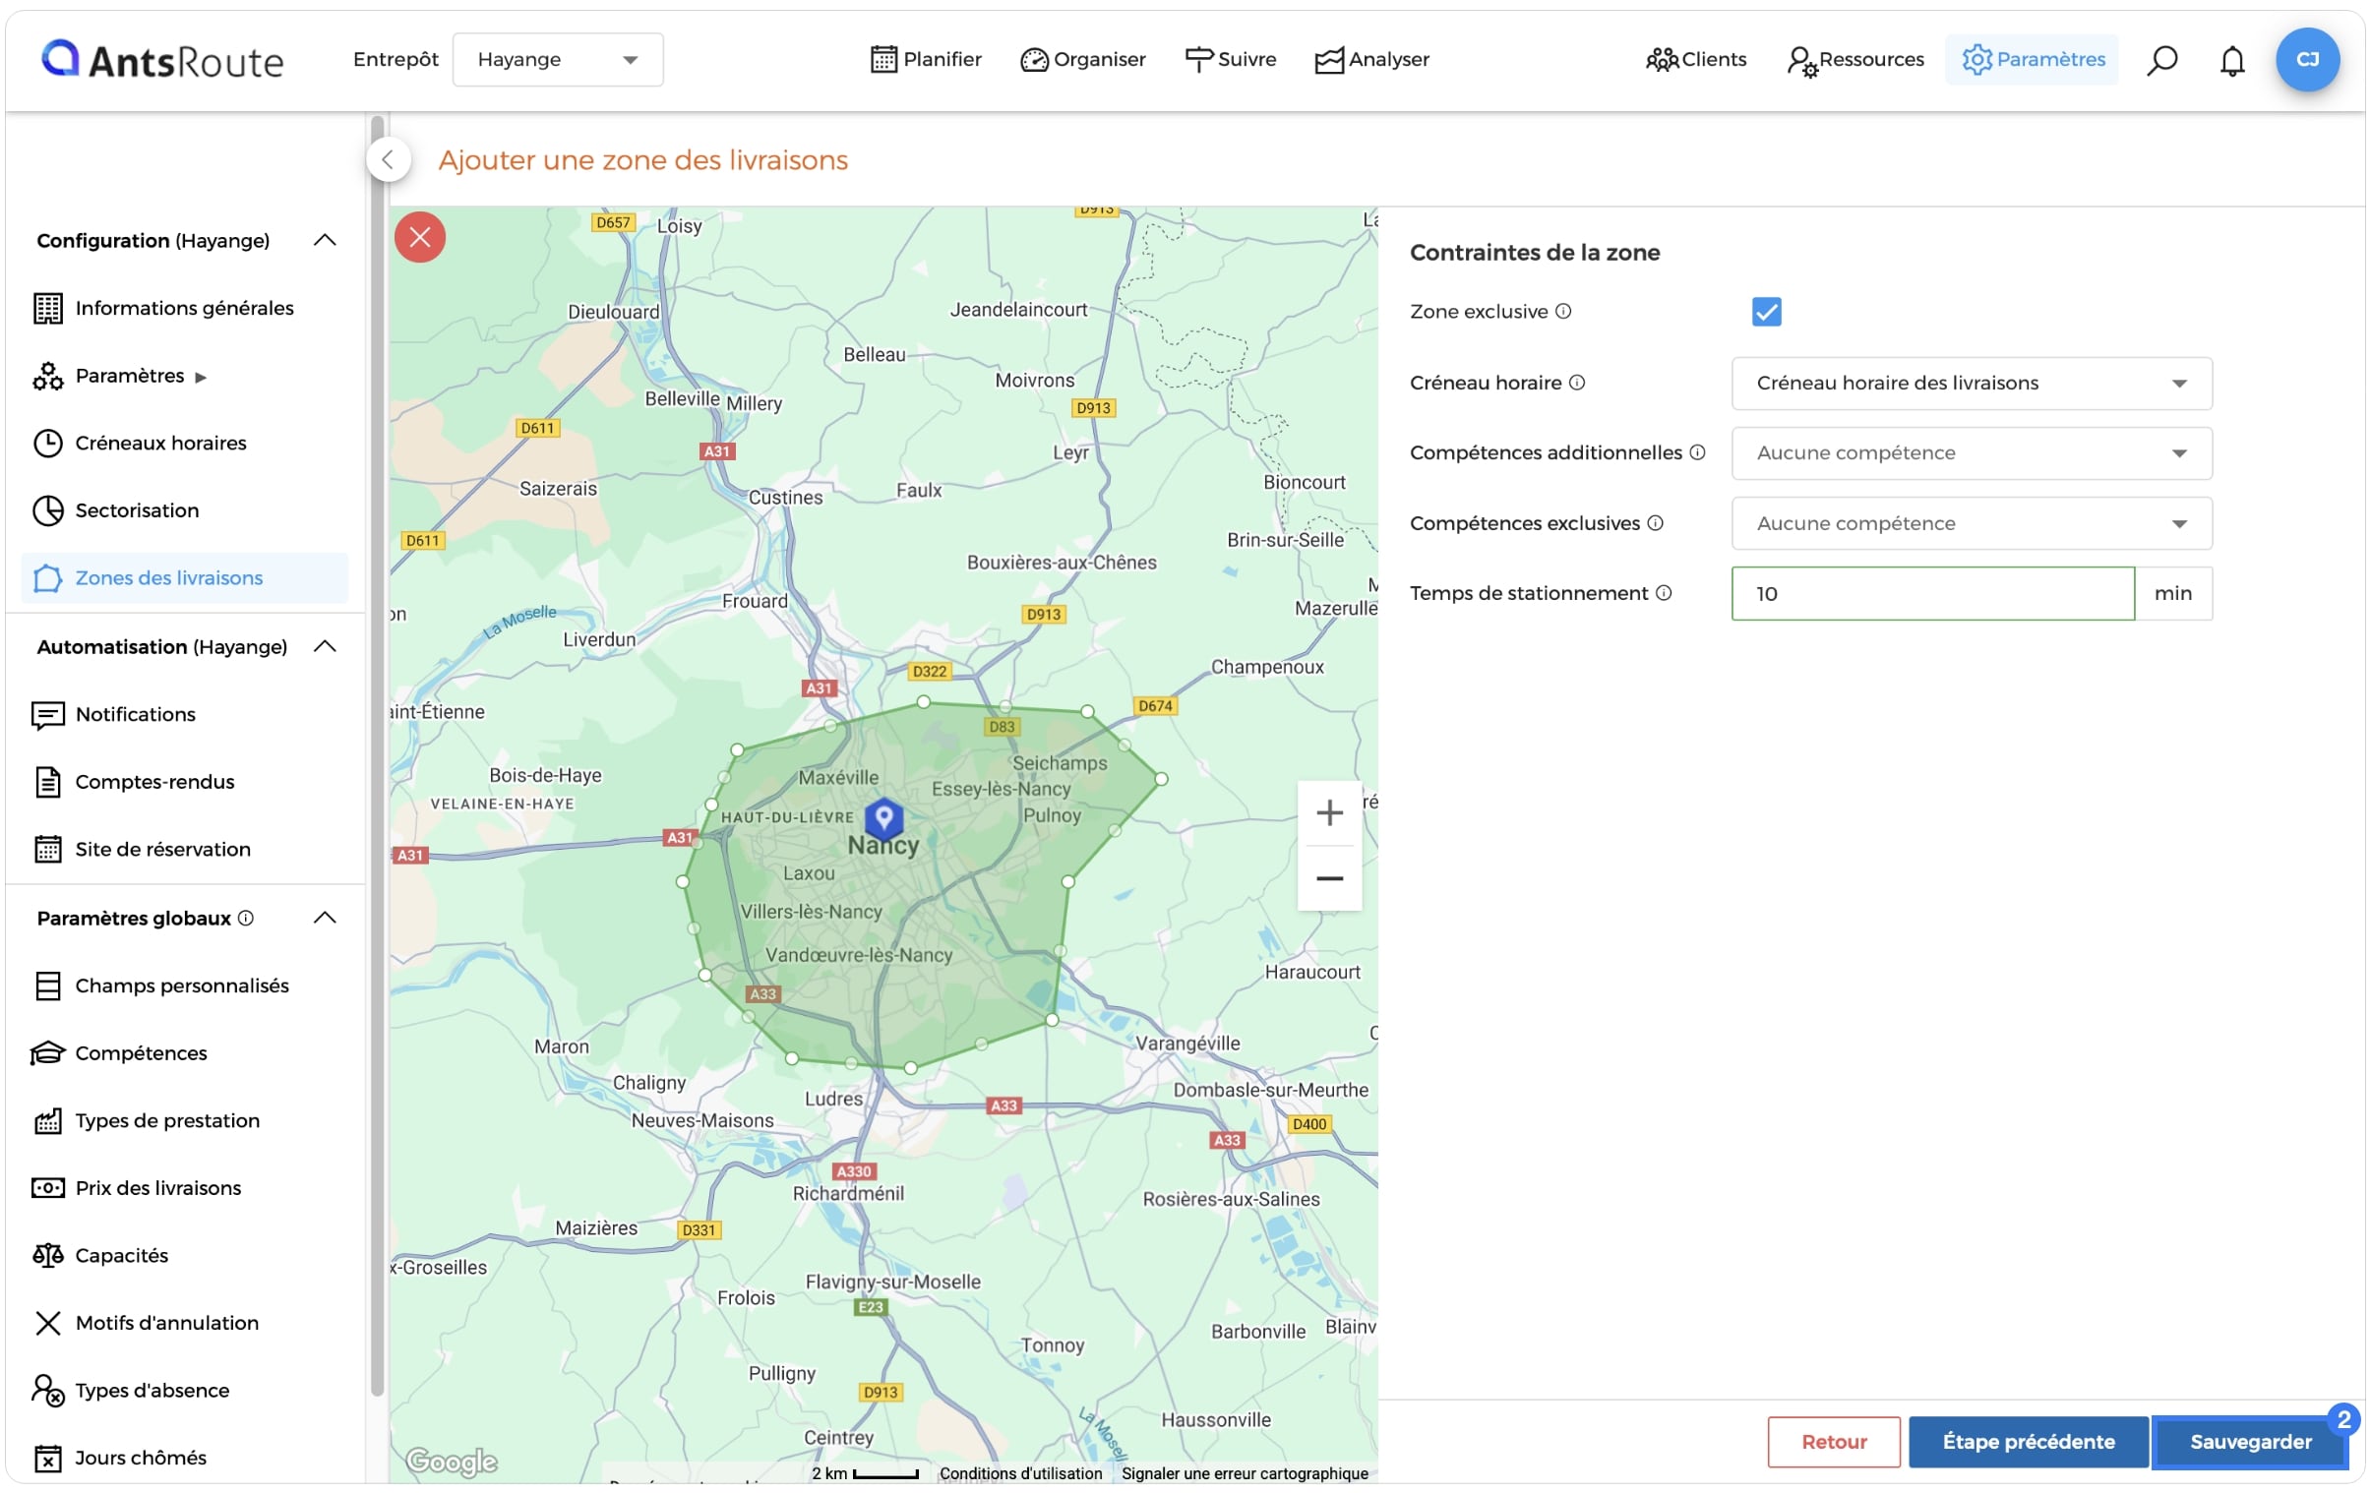Open Conditions d'utilisation map link
The height and width of the screenshot is (1493, 2371).
click(1021, 1474)
